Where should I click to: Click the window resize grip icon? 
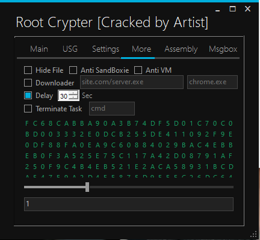point(254,234)
